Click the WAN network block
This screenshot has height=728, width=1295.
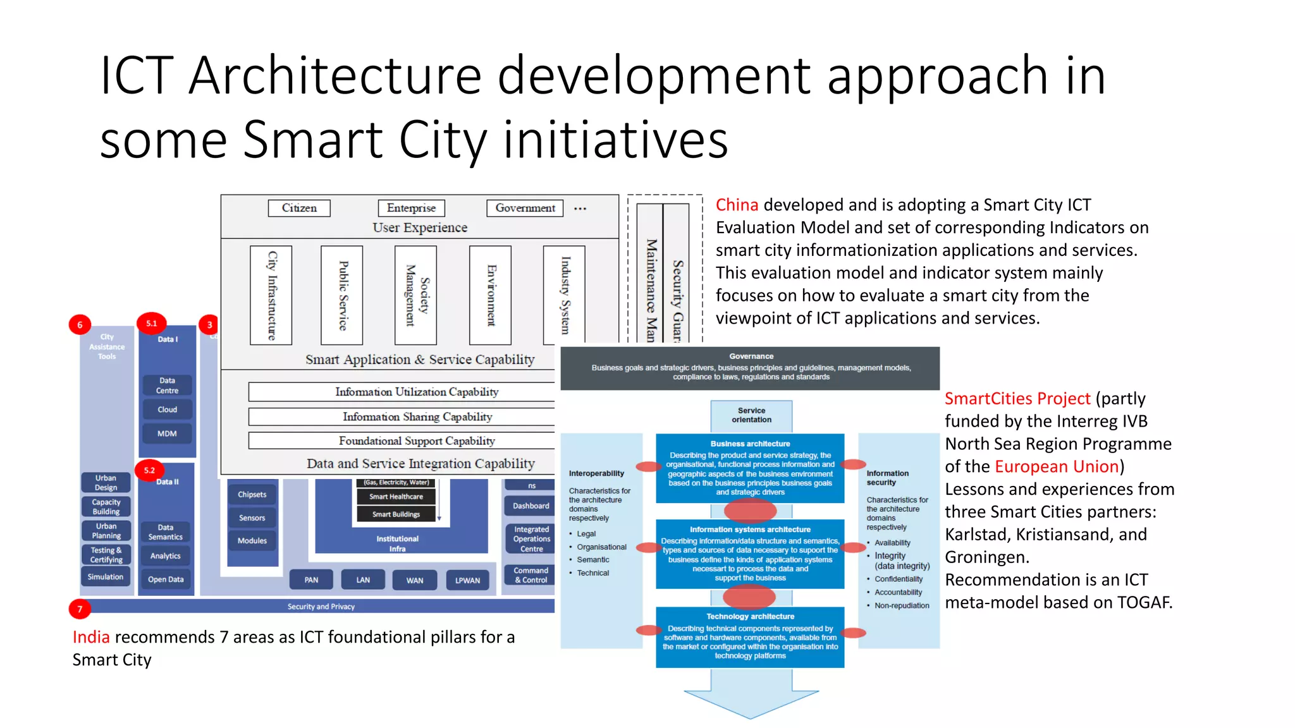point(415,580)
